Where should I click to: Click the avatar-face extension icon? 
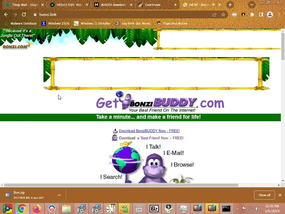(243, 14)
